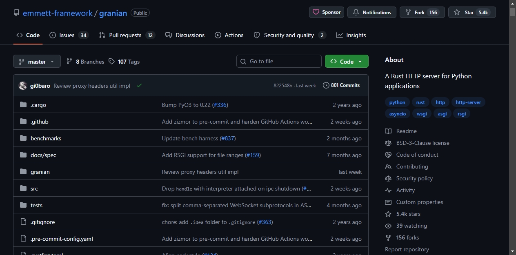Select the asgi topic tag
The image size is (516, 255).
pos(442,114)
